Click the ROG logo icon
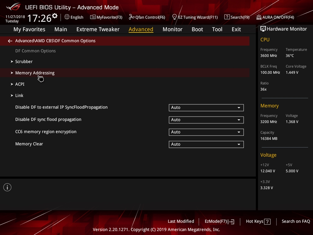Viewport: 313px width, 235px height. tap(13, 7)
